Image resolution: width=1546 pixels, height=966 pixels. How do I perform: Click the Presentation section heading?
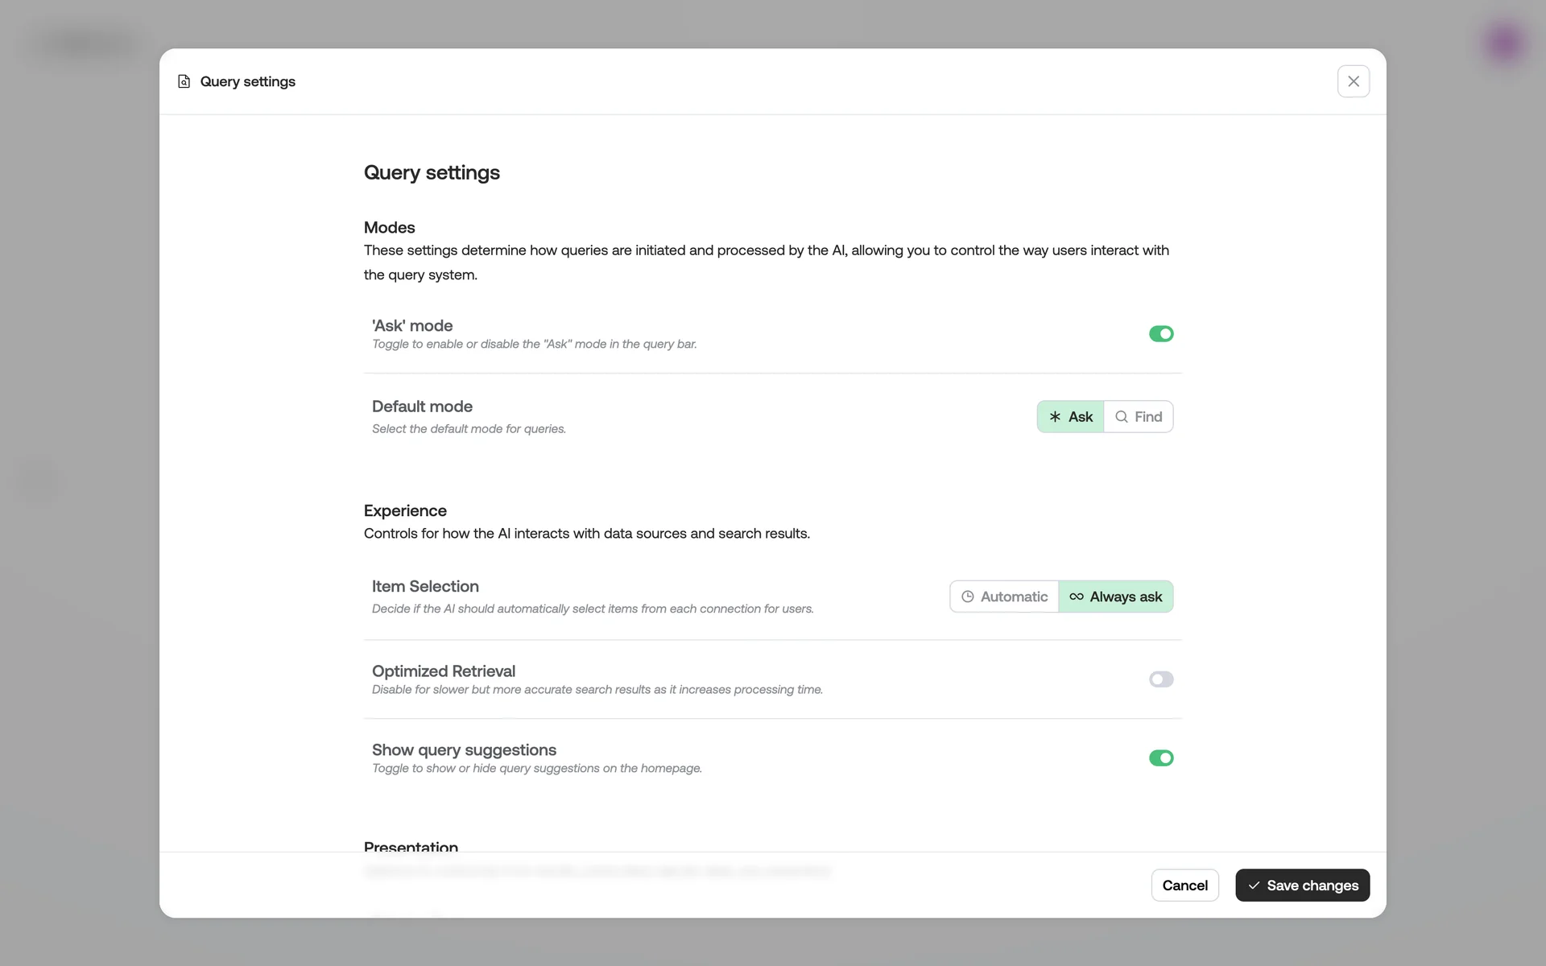[x=411, y=846]
